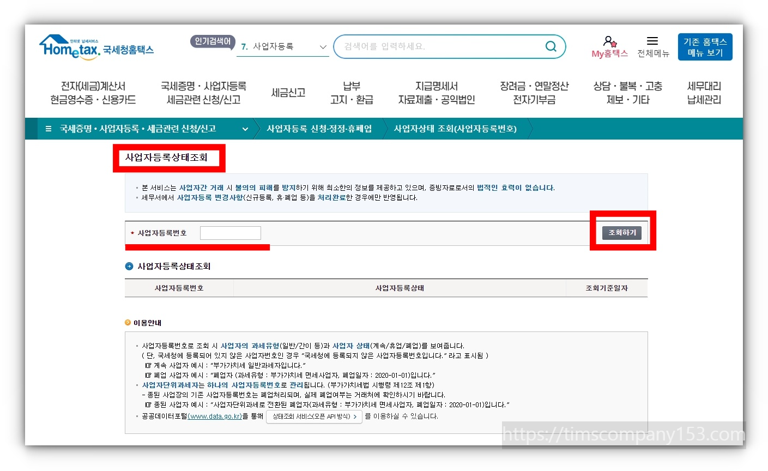This screenshot has height=471, width=768.
Task: Click the 상태조회 서비스(오픈 API 방식) button
Action: click(314, 416)
